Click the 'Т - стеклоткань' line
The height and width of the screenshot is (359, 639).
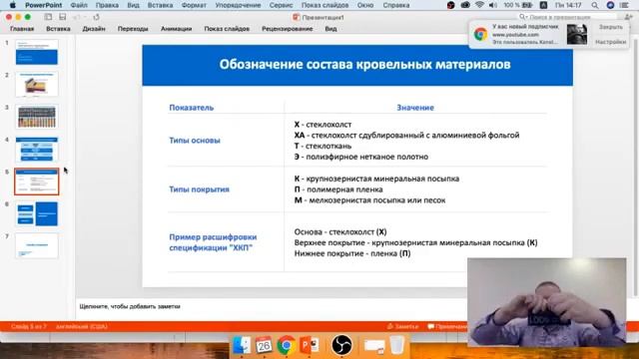tap(322, 146)
